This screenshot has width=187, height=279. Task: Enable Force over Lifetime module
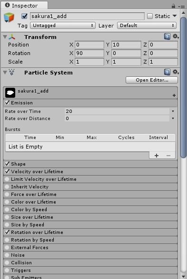(7, 195)
